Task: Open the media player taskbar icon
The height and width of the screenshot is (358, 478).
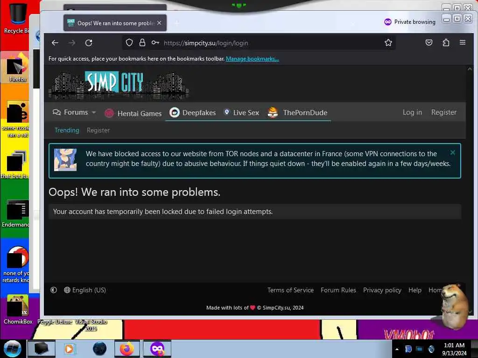Action: [x=69, y=349]
